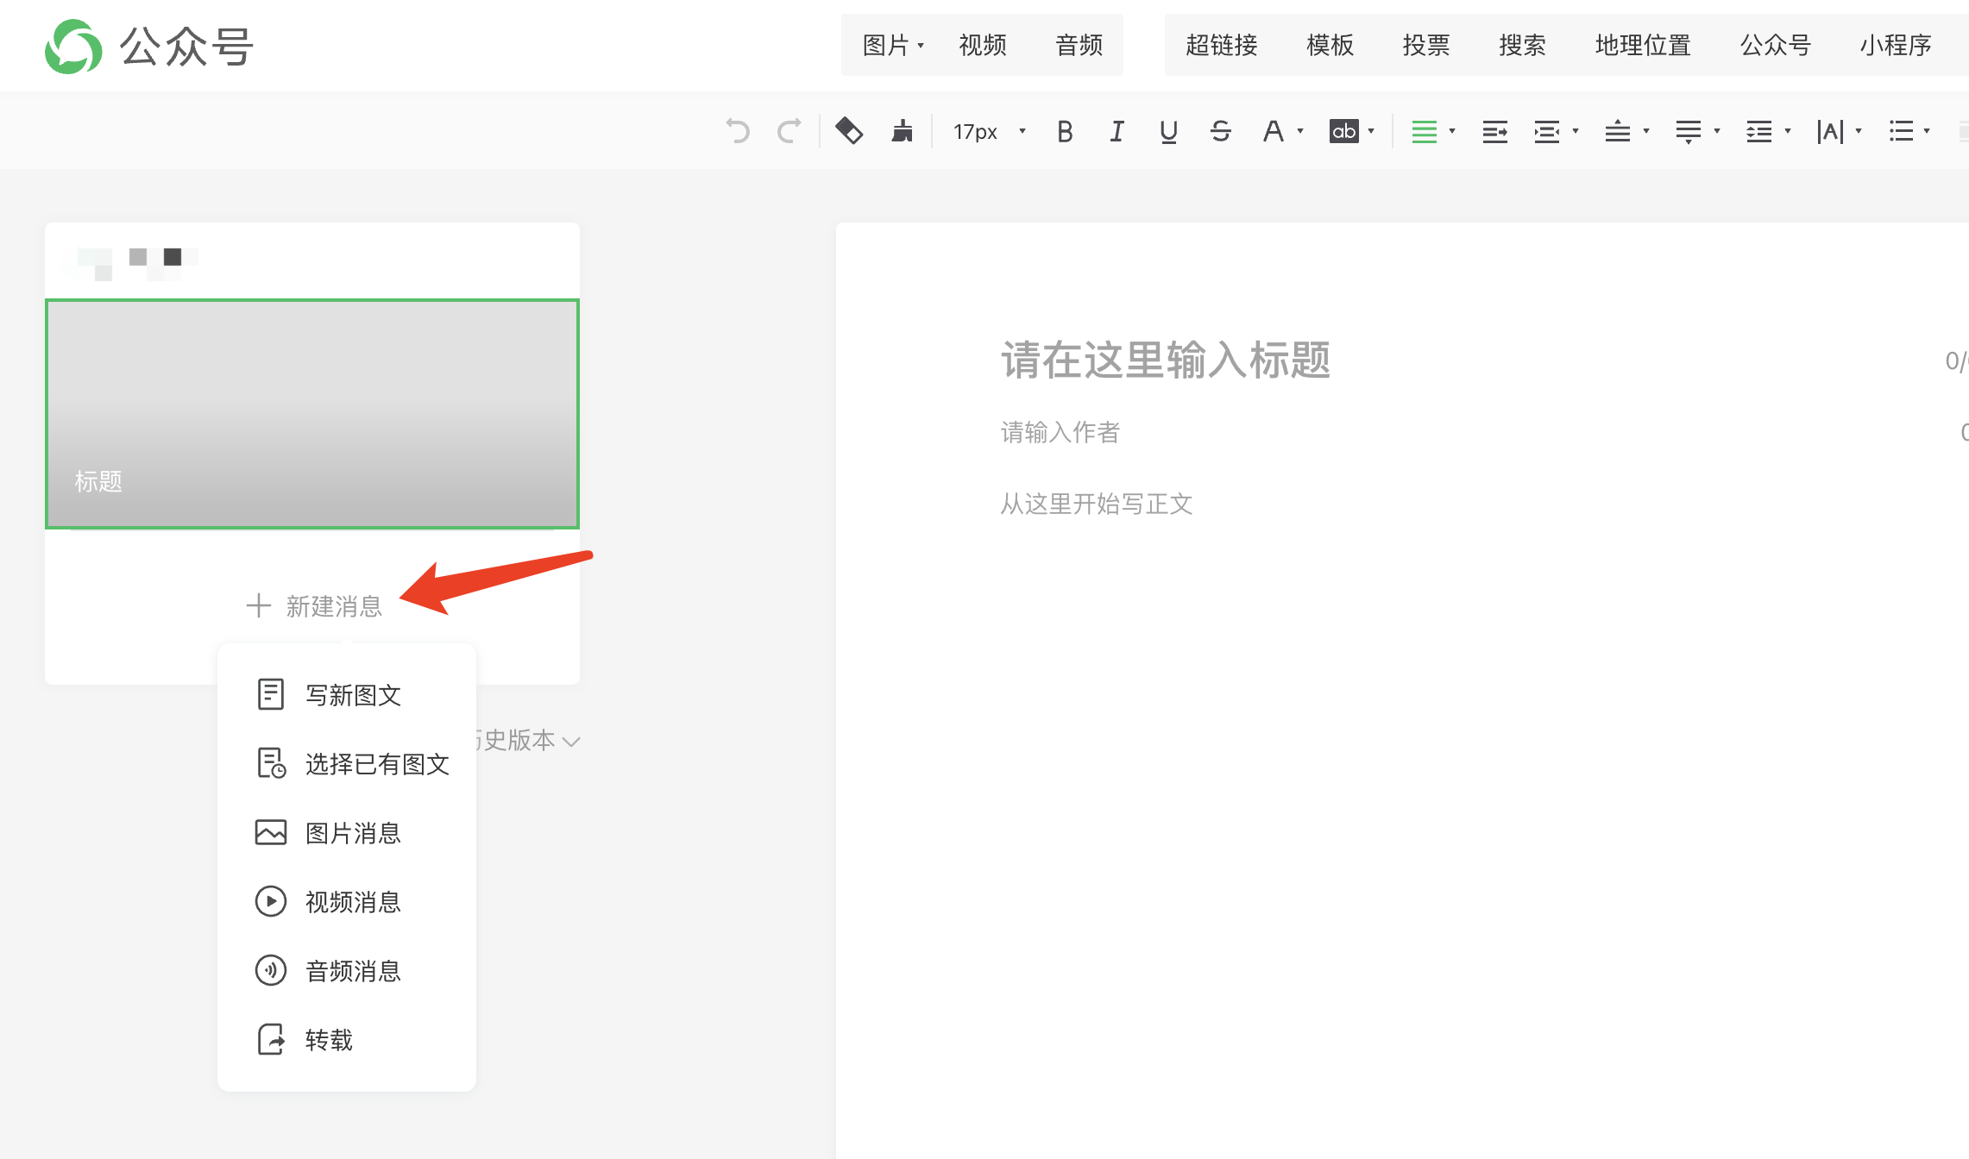Screen dimensions: 1969x1159
Task: Toggle underline formatting
Action: coord(1168,131)
